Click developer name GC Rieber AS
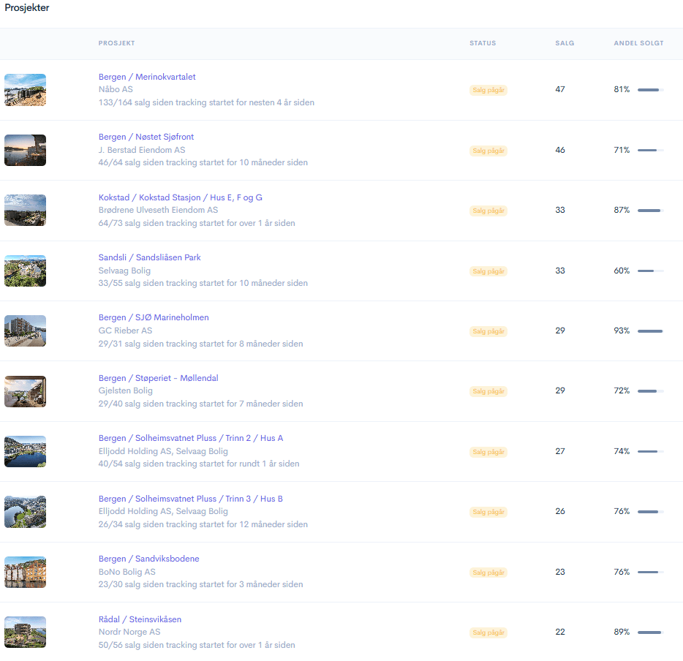683x661 pixels. (x=126, y=330)
